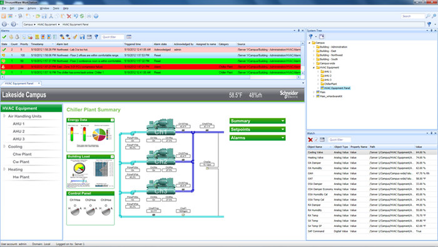The height and width of the screenshot is (247, 438).
Task: Open the Alarms green dropdown bar
Action: tap(257, 138)
